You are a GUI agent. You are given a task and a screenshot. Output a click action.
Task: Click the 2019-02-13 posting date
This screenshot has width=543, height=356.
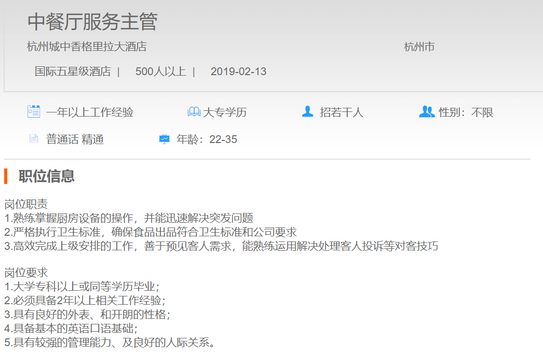(238, 72)
